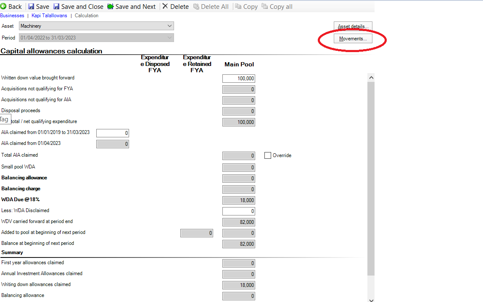Viewport: 483px width, 302px height.
Task: Choose Save and Next text
Action: pyautogui.click(x=135, y=6)
